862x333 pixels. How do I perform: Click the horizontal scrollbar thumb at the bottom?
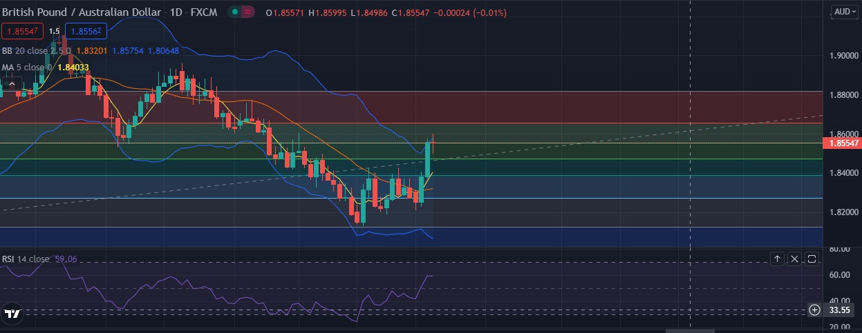point(689,331)
